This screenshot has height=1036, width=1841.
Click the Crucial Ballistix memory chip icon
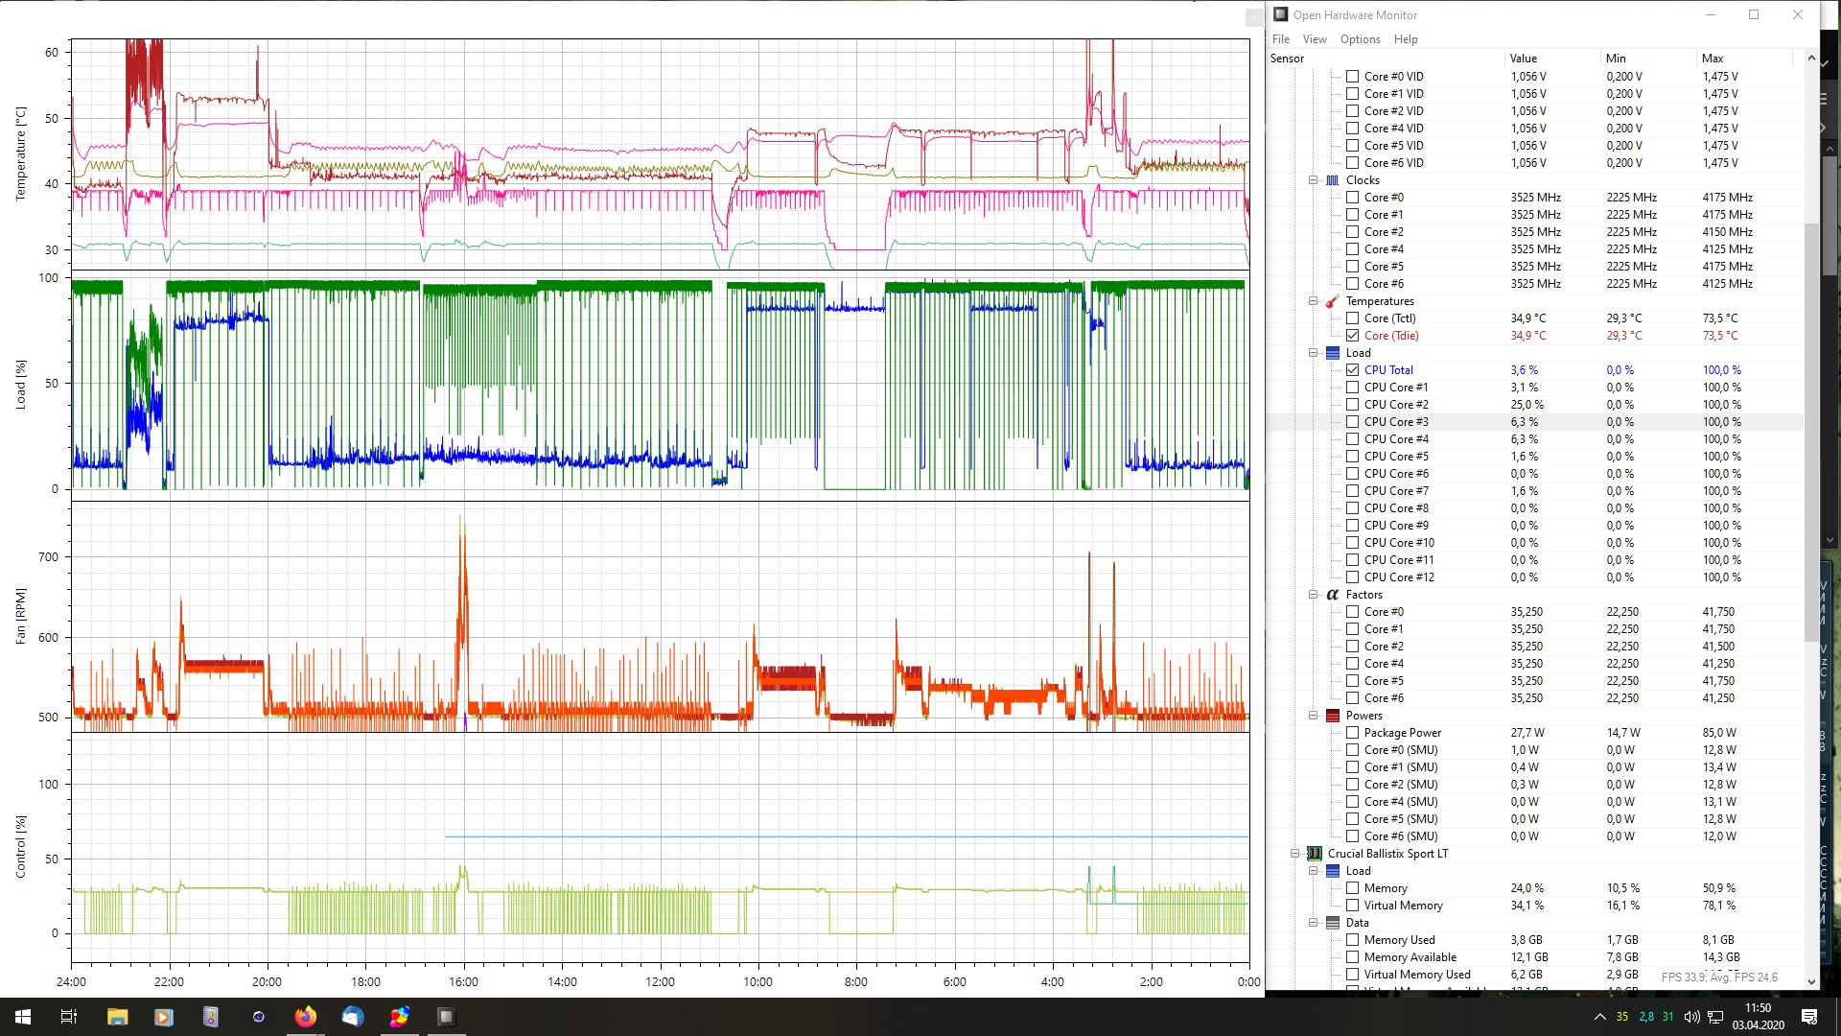1315,854
